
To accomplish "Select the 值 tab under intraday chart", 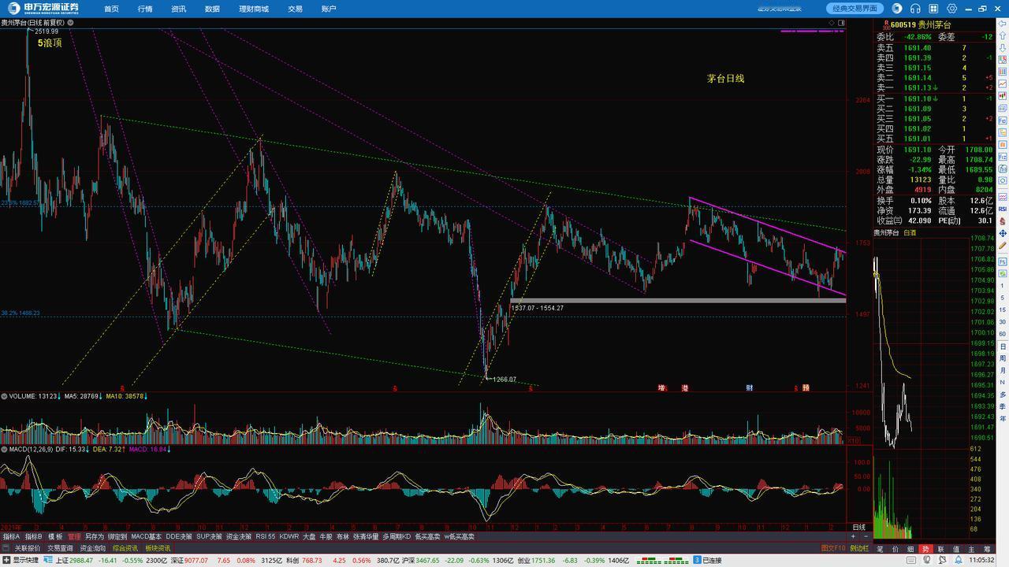I will 956,549.
